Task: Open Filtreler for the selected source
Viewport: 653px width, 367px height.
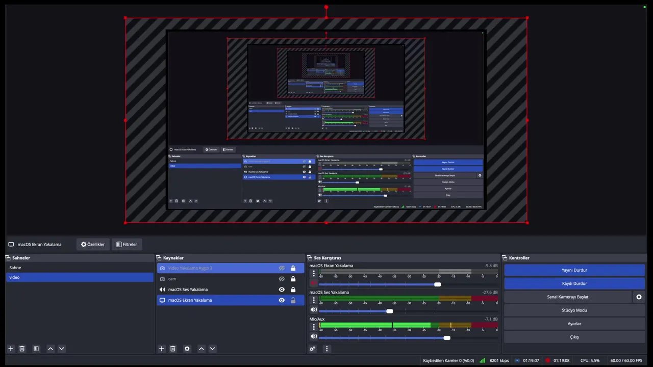Action: point(127,244)
